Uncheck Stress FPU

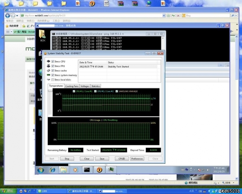(x=53, y=66)
